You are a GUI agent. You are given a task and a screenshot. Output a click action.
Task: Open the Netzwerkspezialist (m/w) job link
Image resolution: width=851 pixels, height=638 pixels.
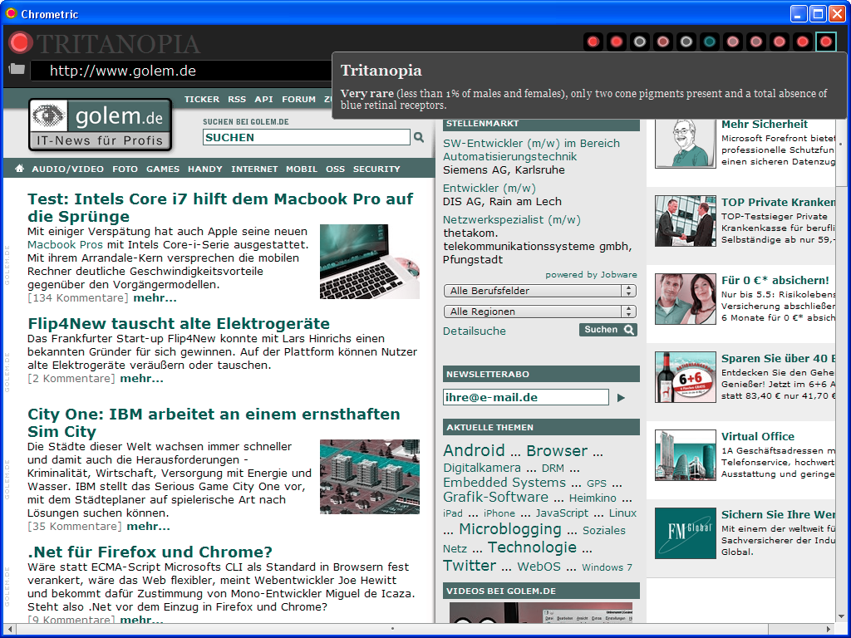[x=512, y=219]
